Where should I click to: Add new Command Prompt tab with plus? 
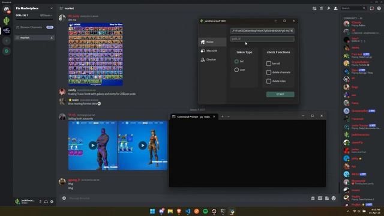click(223, 116)
